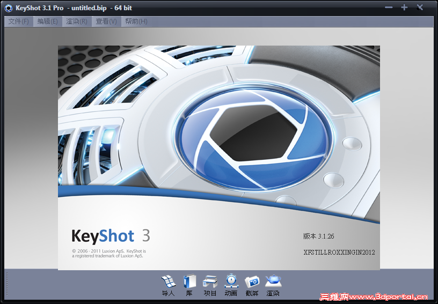This screenshot has height=304, width=438.
Task: Minimize the KeyShot window
Action: coord(389,8)
